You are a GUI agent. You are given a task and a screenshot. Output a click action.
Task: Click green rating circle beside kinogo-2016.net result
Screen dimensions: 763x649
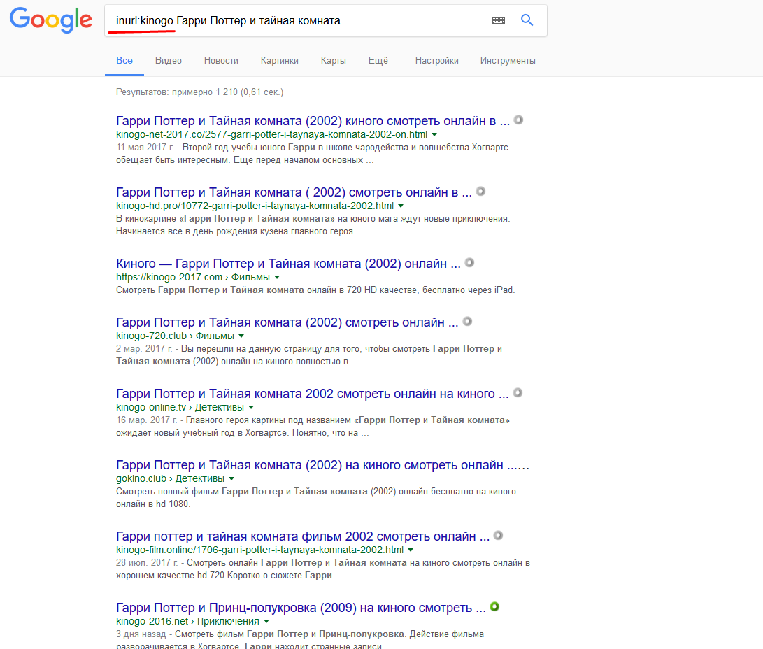coord(495,606)
